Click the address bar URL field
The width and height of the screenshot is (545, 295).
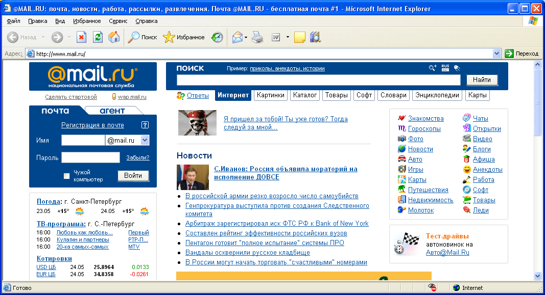pyautogui.click(x=259, y=53)
